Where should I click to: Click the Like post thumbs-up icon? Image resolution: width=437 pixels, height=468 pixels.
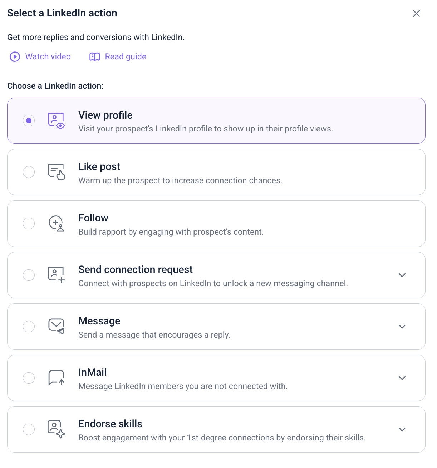point(56,172)
